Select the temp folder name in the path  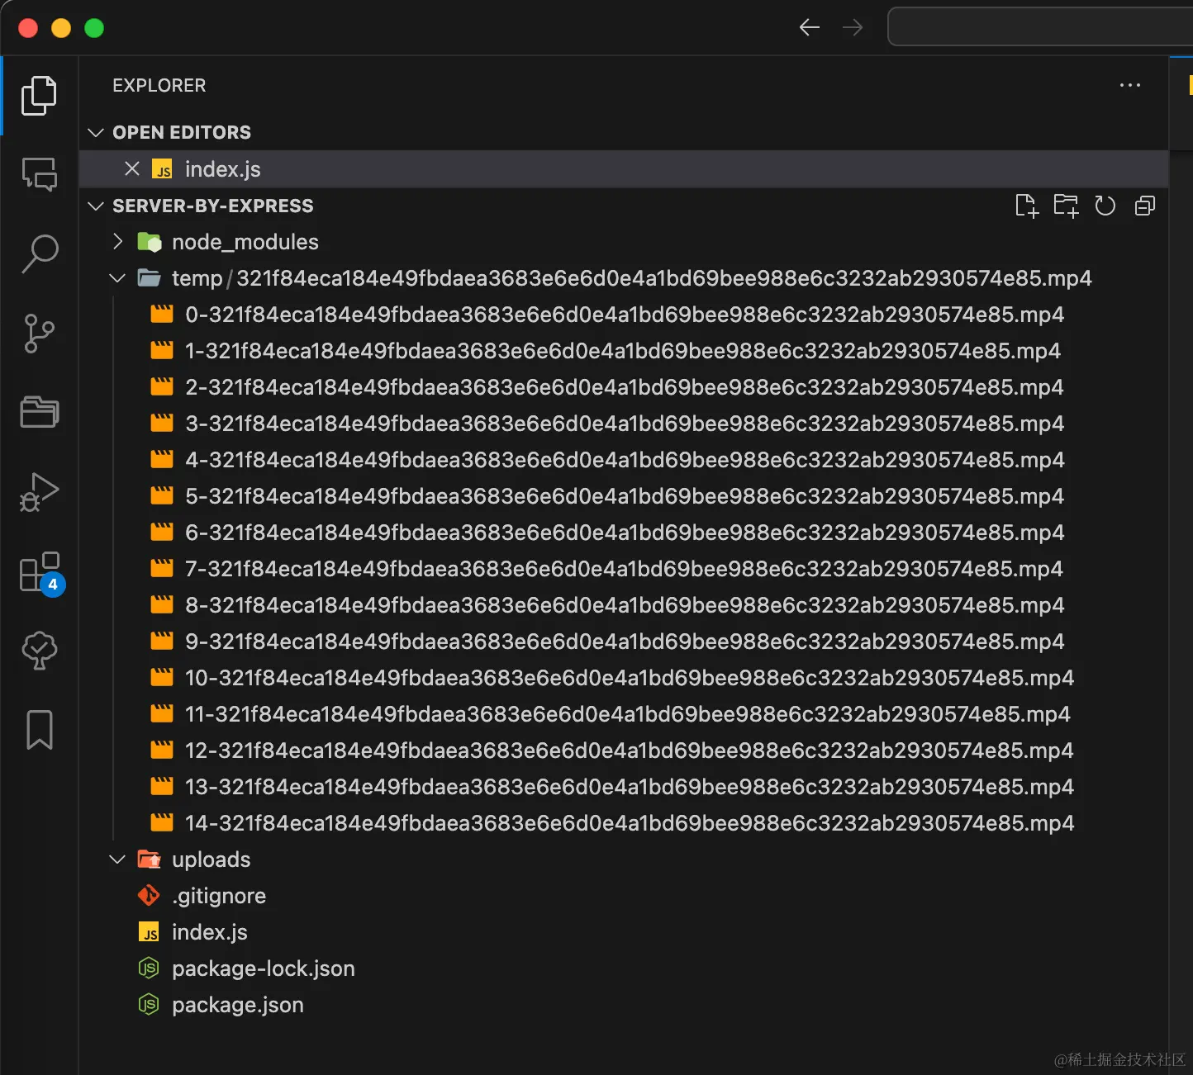coord(197,278)
